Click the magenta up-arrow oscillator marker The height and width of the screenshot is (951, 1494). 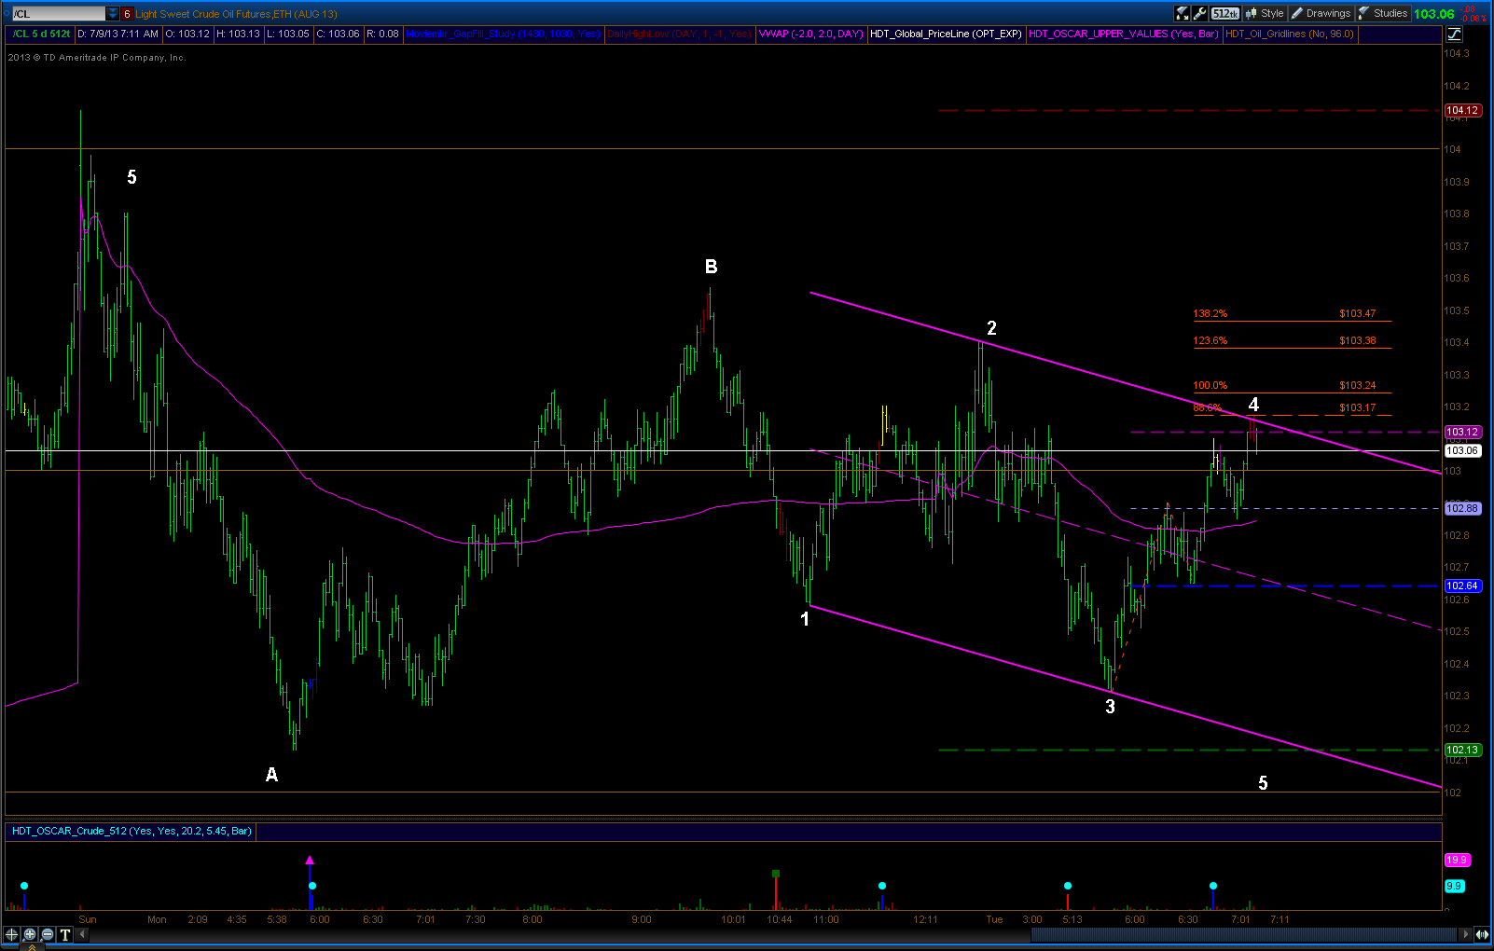(310, 860)
